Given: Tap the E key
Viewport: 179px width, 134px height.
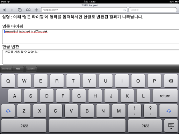Looking at the screenshot, I should (x=41, y=81).
